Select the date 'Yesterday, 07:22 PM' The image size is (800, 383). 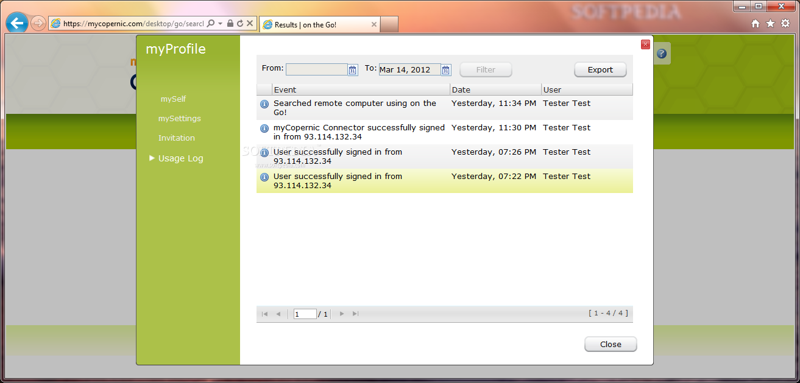[494, 176]
